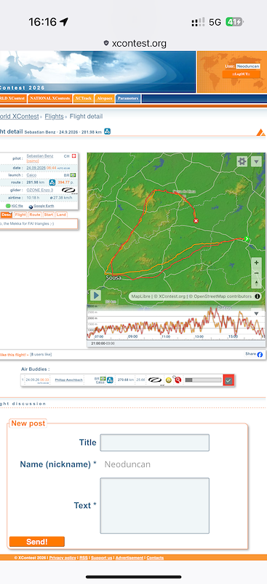This screenshot has height=584, width=267.
Task: Open the Support us footer link
Action: (x=101, y=558)
